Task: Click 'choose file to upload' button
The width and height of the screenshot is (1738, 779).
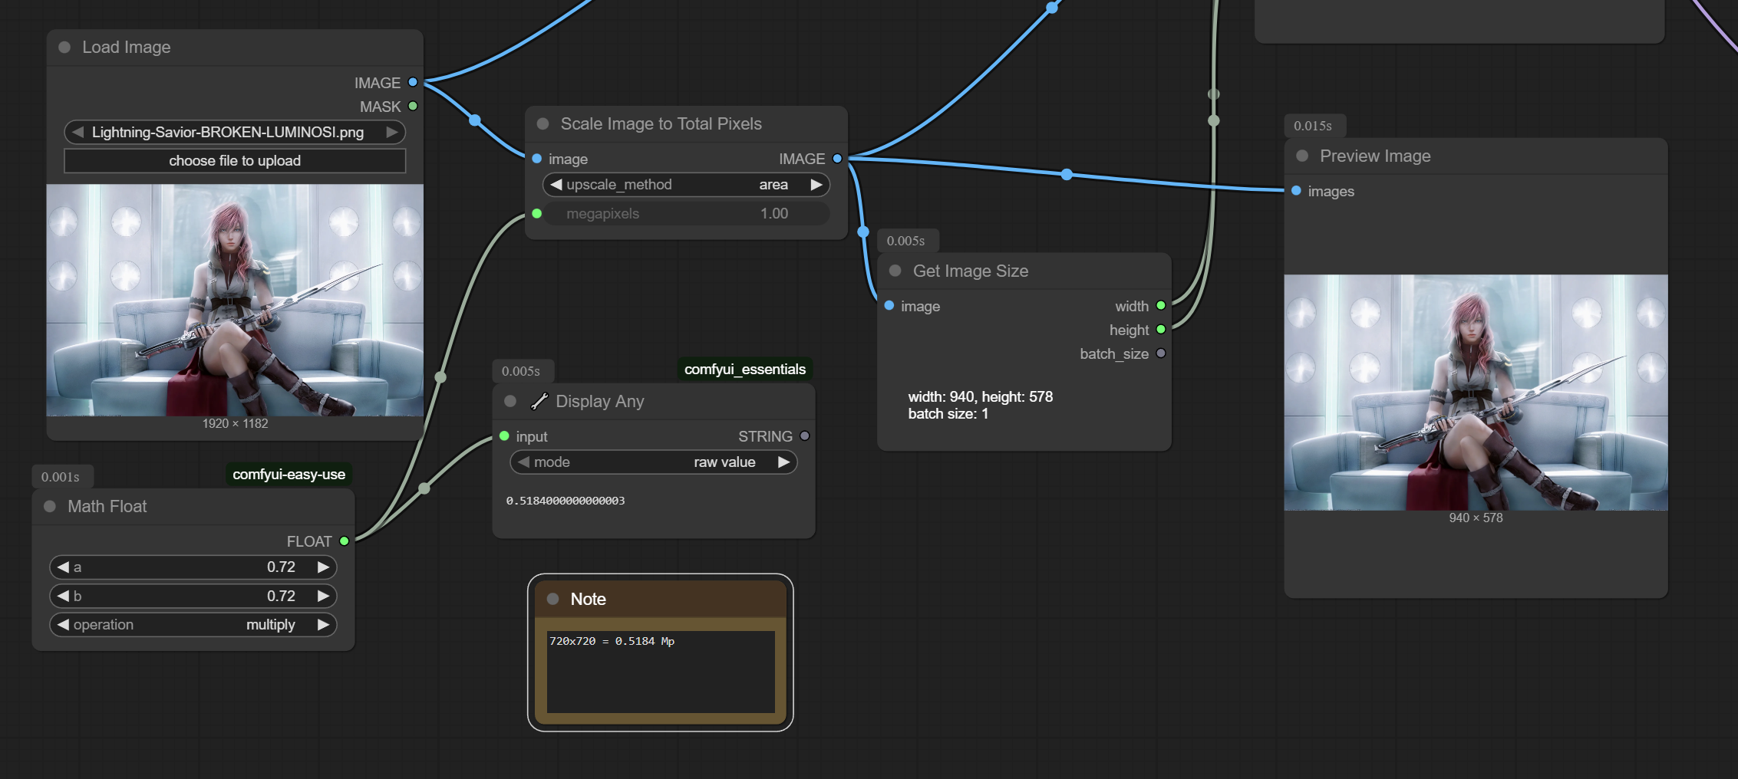Action: [x=235, y=161]
